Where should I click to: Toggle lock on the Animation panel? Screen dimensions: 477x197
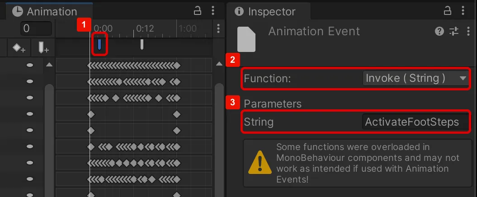pyautogui.click(x=198, y=10)
